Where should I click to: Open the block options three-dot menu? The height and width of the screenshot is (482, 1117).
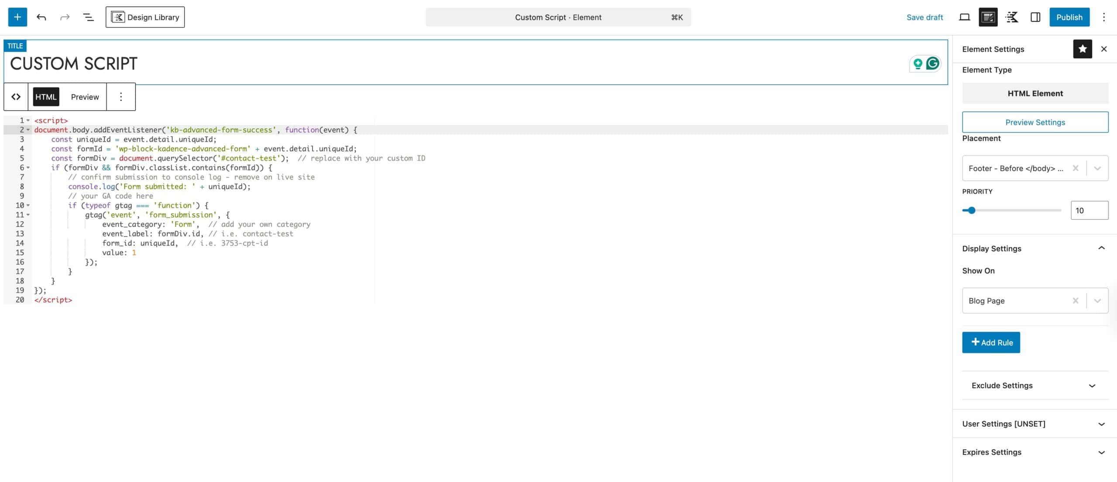(x=121, y=96)
